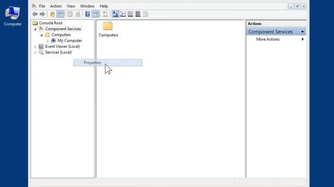Click the Actions pane title
This screenshot has height=187, width=334.
pos(254,23)
